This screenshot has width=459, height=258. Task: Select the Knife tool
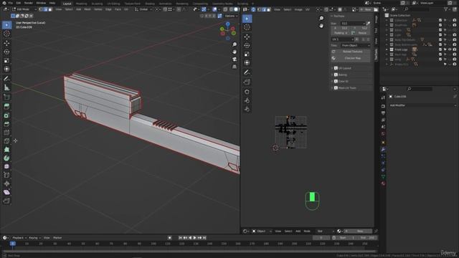click(6, 141)
